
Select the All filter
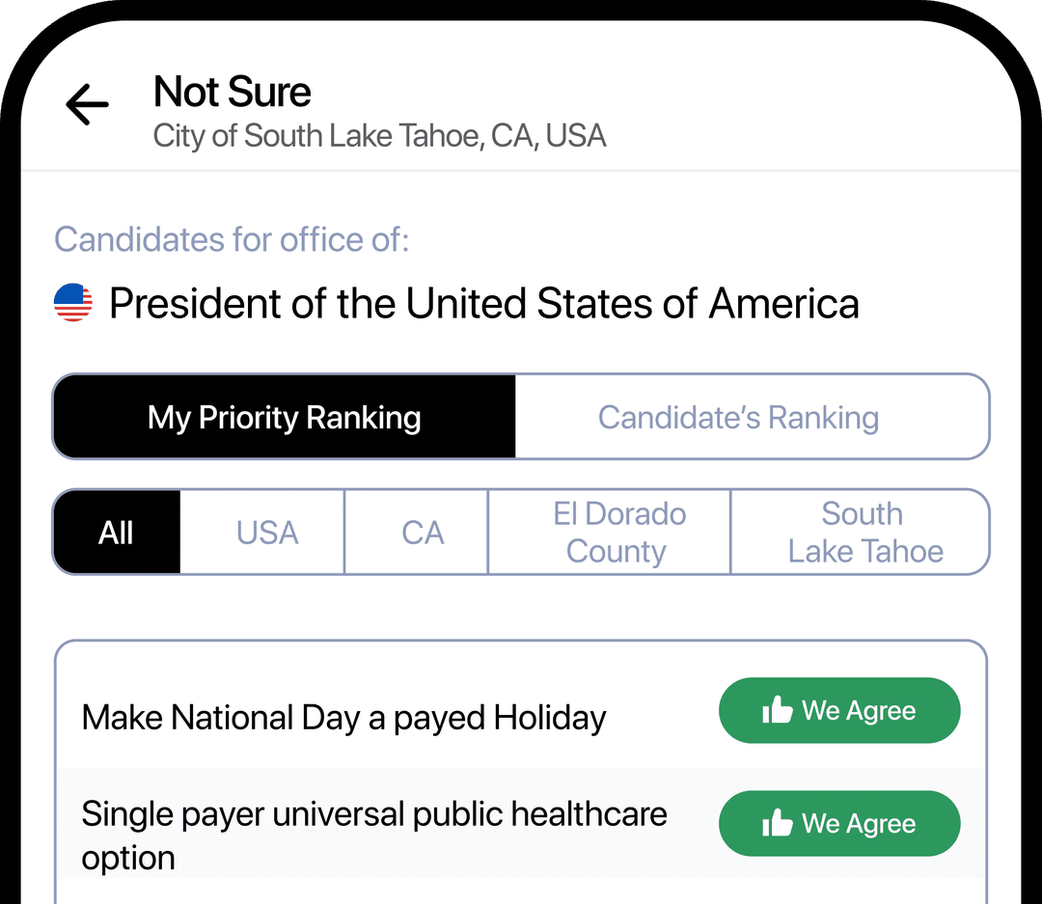tap(116, 532)
